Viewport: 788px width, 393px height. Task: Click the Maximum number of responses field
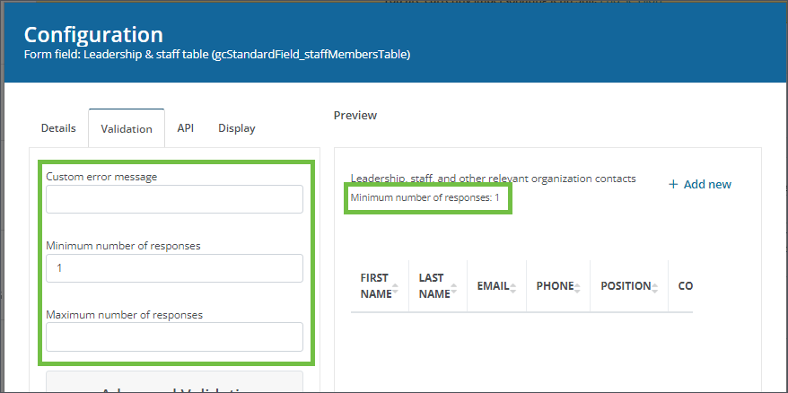coord(174,337)
